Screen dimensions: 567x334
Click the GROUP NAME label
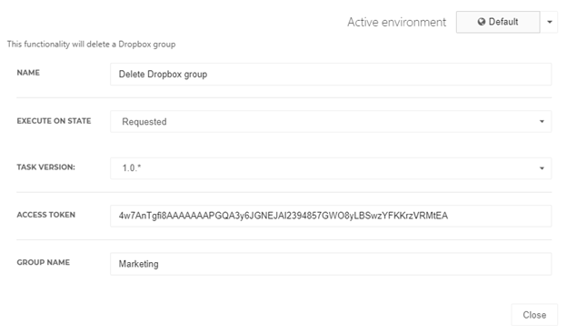point(44,262)
